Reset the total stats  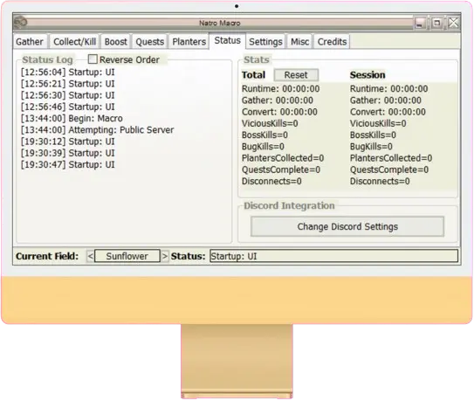296,75
